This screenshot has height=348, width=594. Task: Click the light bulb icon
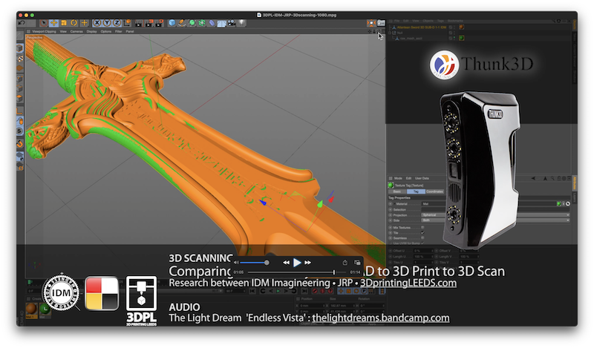[x=241, y=23]
